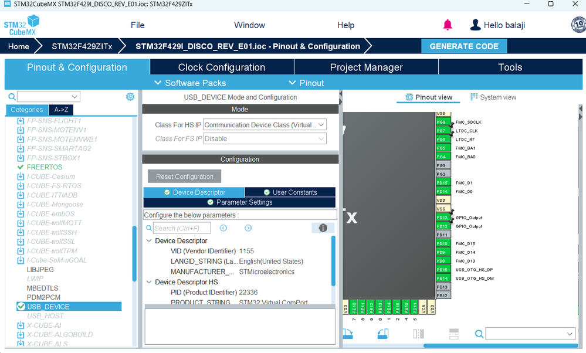Click the download icon beside FP-SNS-SMARTAG2
The height and width of the screenshot is (353, 586).
(21, 149)
